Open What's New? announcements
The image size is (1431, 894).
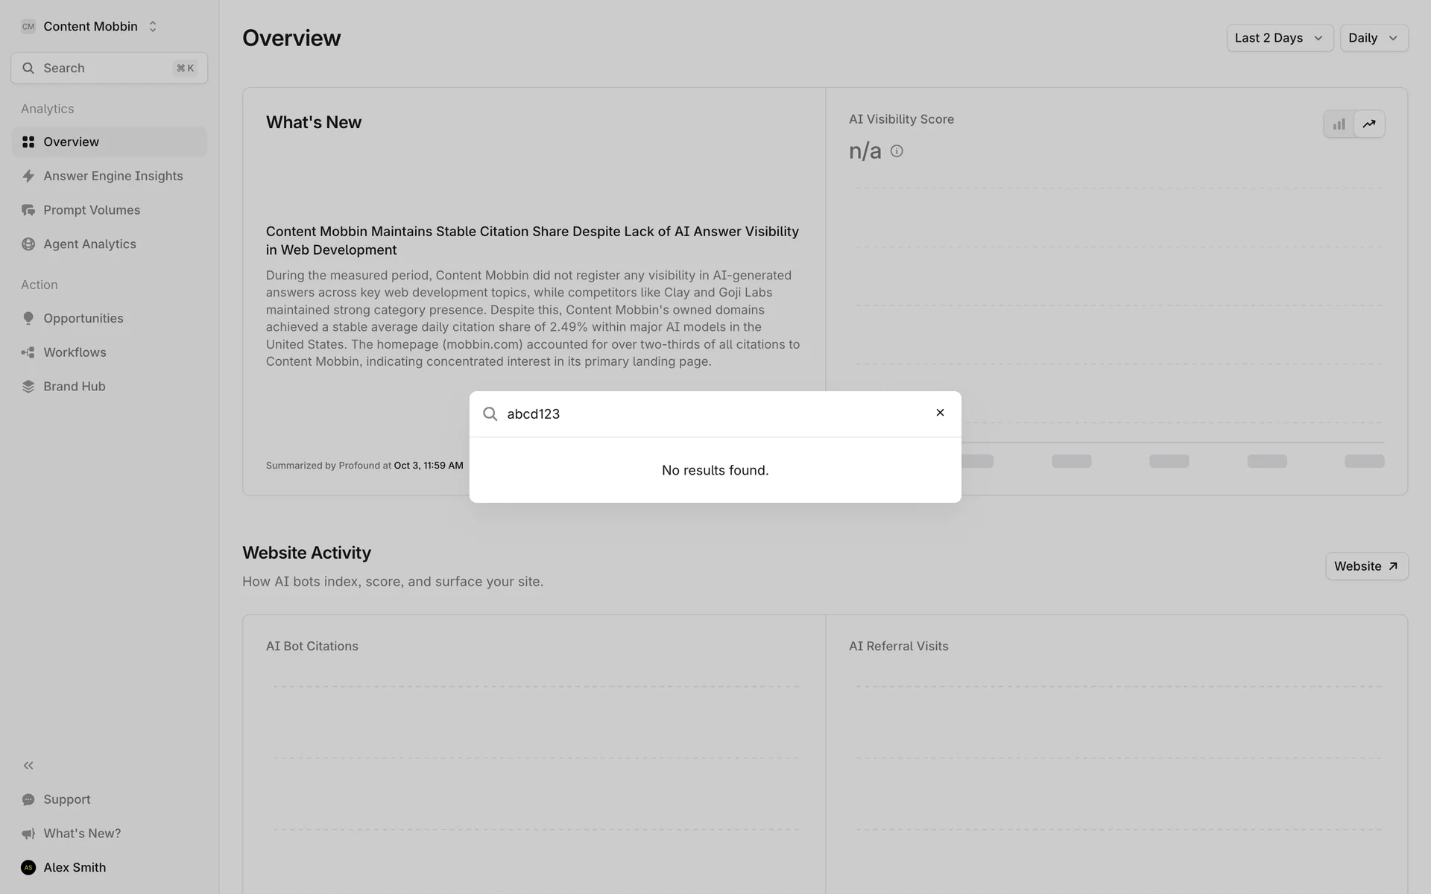[x=81, y=834]
